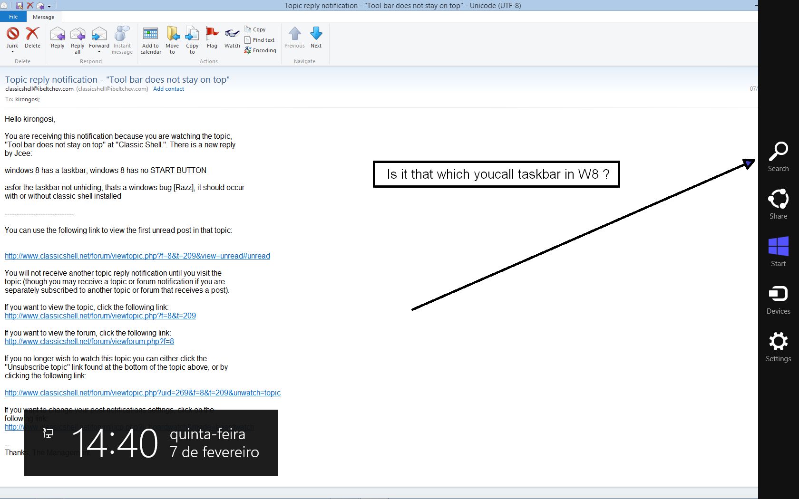Open the Settings charm
This screenshot has height=499, width=799.
coord(778,347)
